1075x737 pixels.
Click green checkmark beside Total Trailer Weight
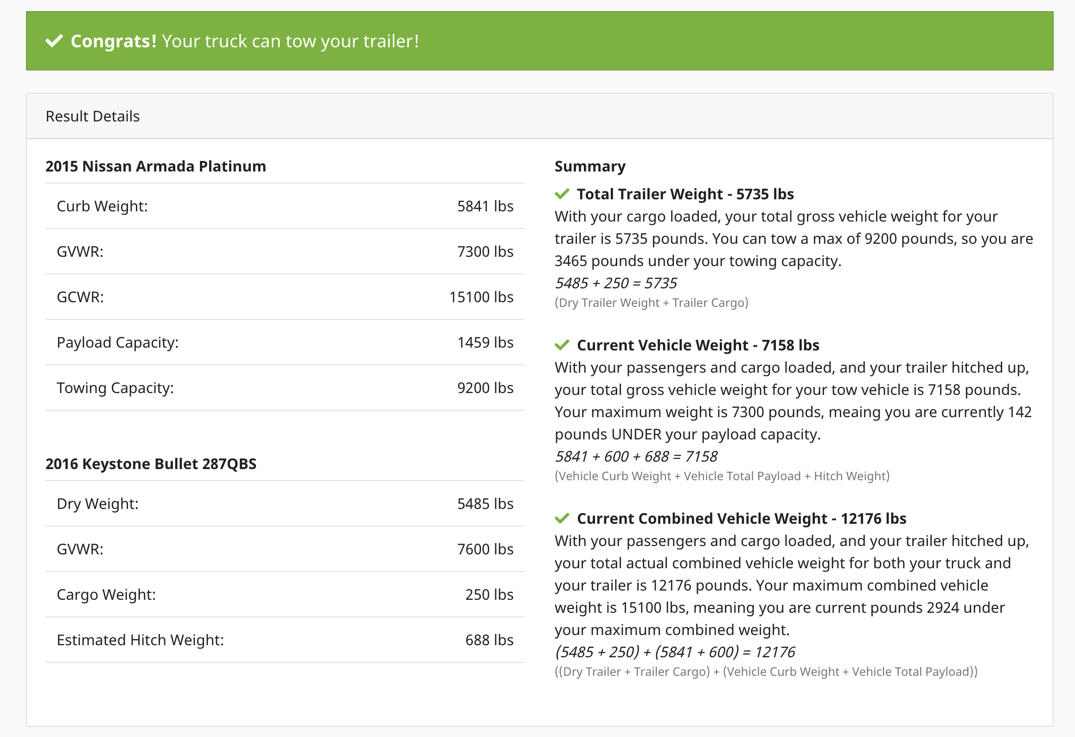(x=562, y=194)
